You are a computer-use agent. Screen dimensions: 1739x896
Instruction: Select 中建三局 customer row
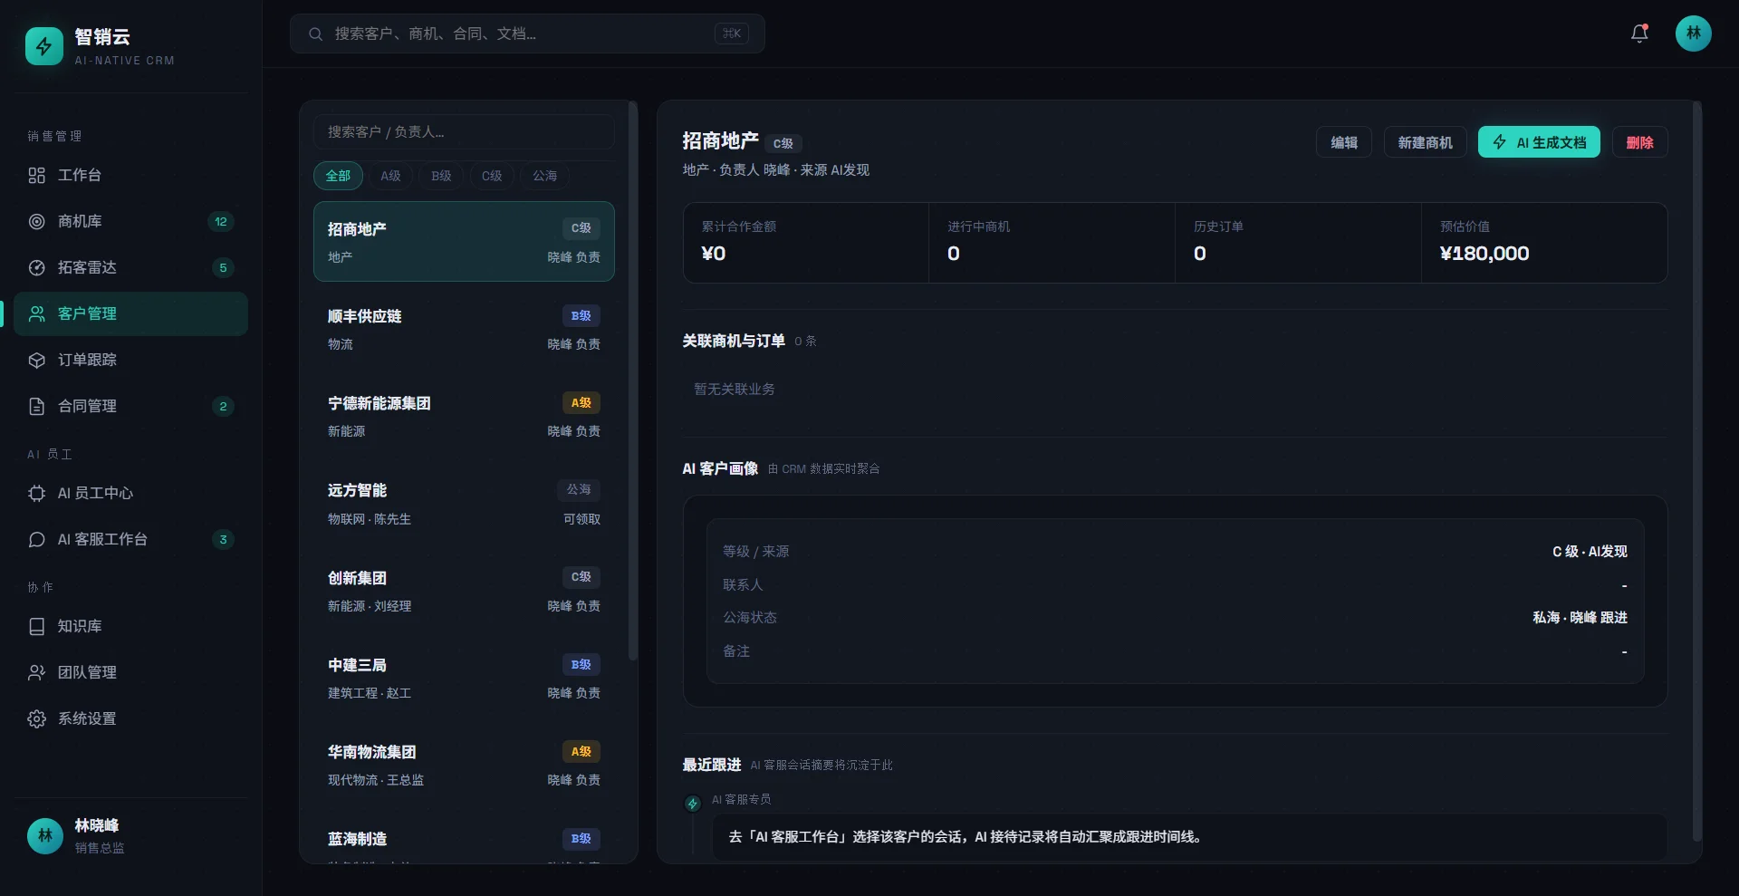(464, 678)
